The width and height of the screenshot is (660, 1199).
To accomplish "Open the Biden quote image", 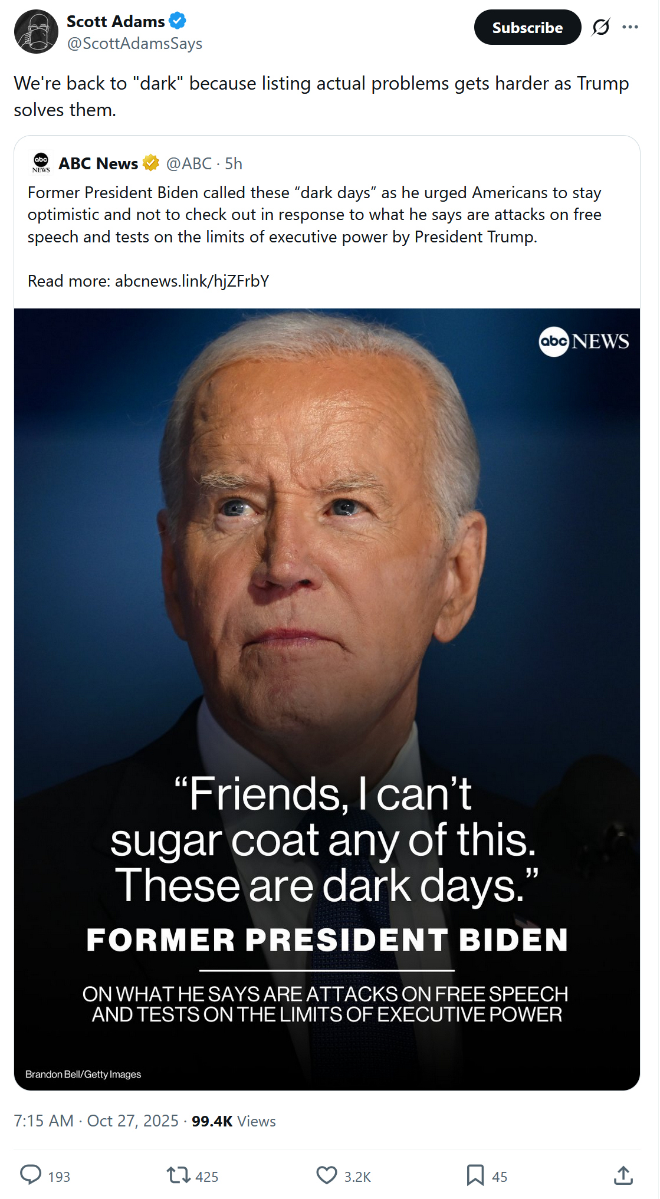I will click(x=327, y=699).
